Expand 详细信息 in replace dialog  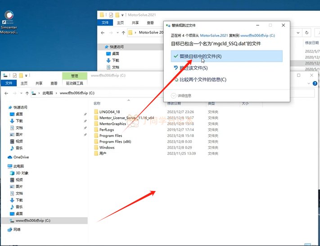(181, 96)
